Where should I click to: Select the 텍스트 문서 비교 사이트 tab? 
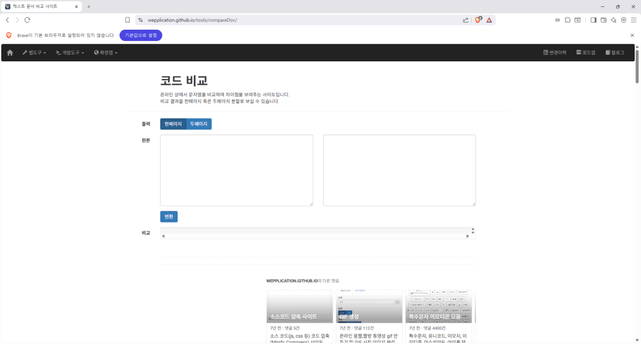(x=41, y=6)
